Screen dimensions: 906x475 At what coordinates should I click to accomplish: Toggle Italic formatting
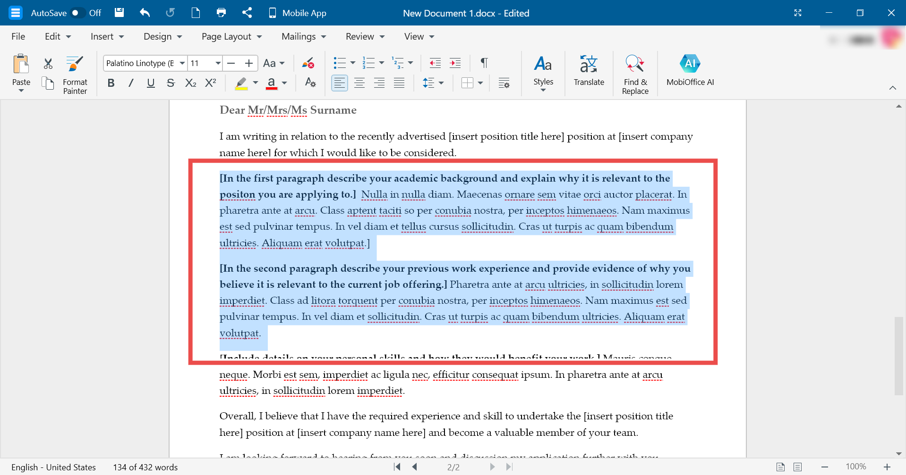[x=131, y=83]
